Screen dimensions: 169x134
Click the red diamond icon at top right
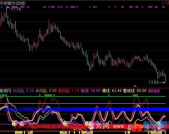163,3
